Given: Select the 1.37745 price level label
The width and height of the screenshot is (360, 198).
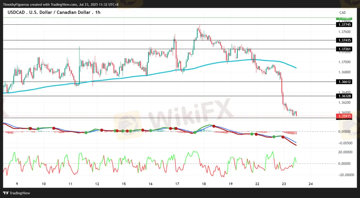Looking at the screenshot, I should pyautogui.click(x=344, y=25).
